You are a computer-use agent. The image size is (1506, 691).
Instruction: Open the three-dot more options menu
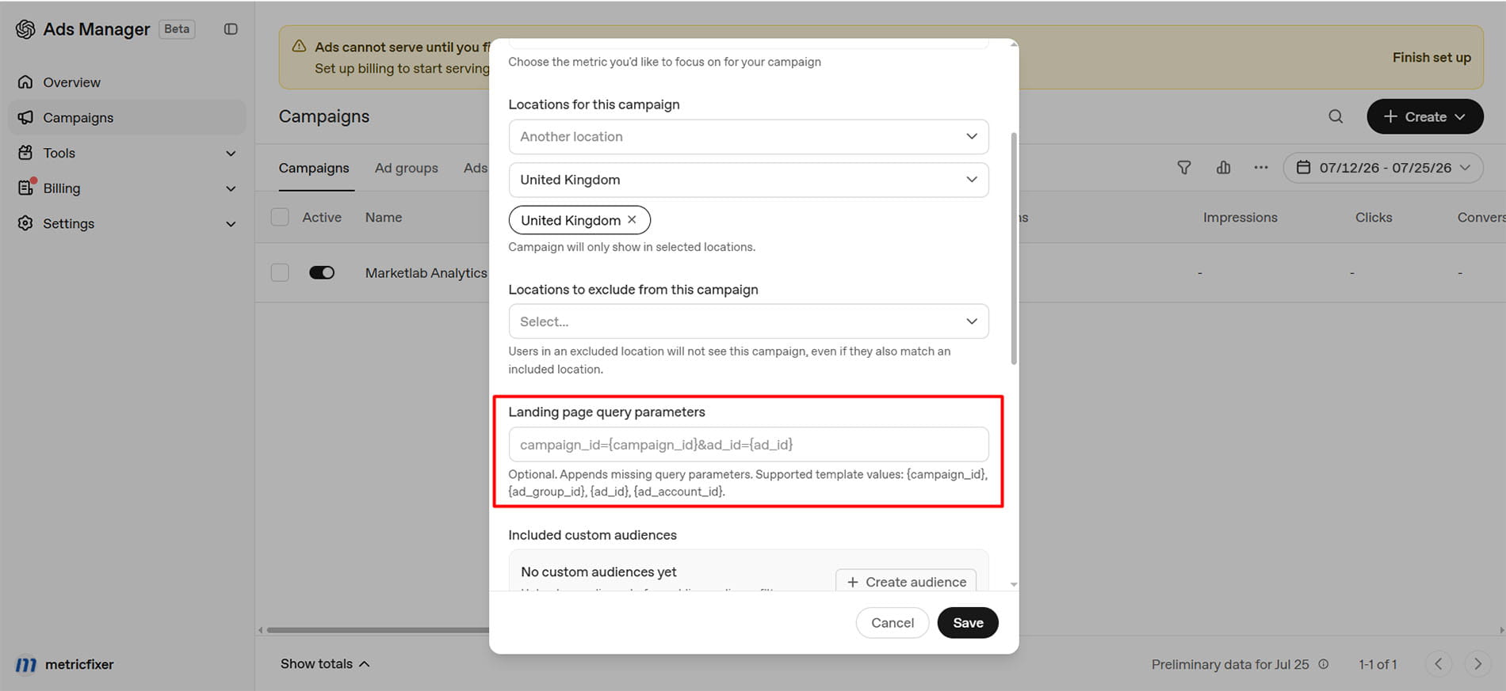tap(1260, 168)
